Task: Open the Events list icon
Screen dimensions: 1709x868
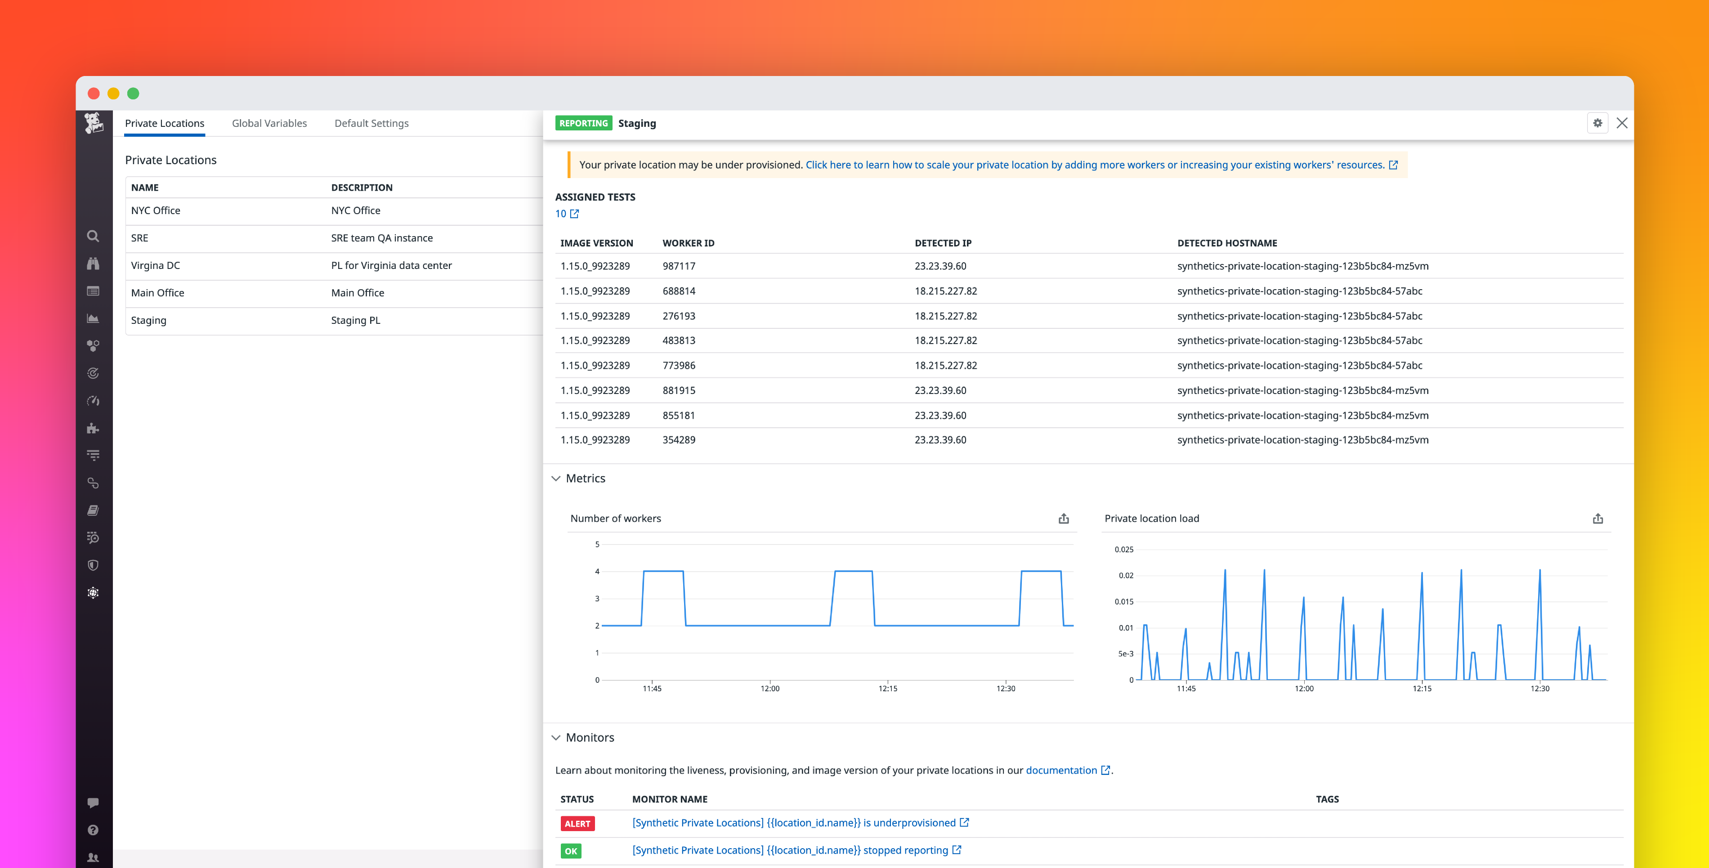Action: point(93,291)
